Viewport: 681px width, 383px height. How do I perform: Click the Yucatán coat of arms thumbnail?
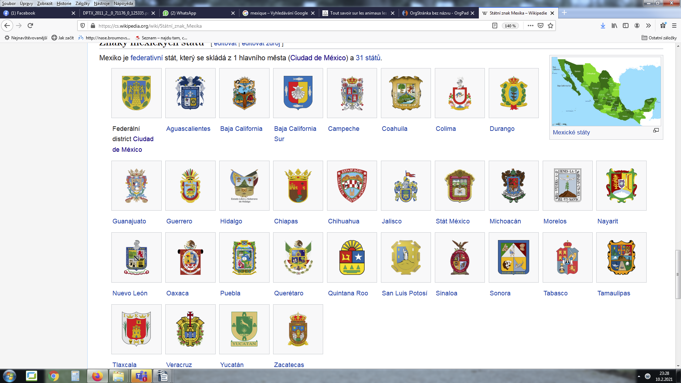tap(244, 329)
